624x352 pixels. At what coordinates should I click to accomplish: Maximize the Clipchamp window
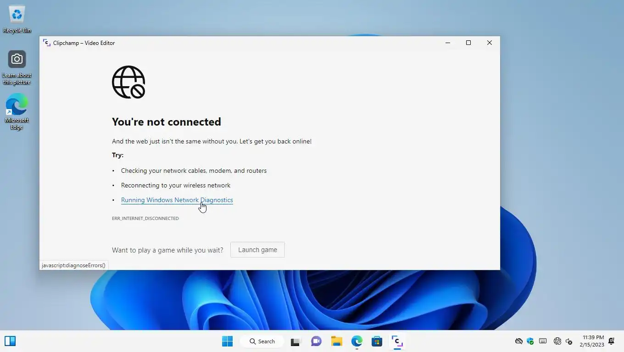(x=468, y=43)
